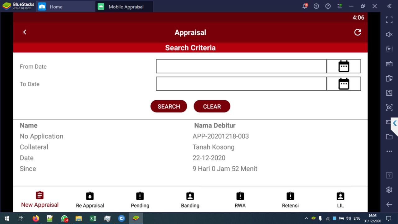The width and height of the screenshot is (398, 224).
Task: Select the Tanah Kosong collateral text
Action: point(214,147)
